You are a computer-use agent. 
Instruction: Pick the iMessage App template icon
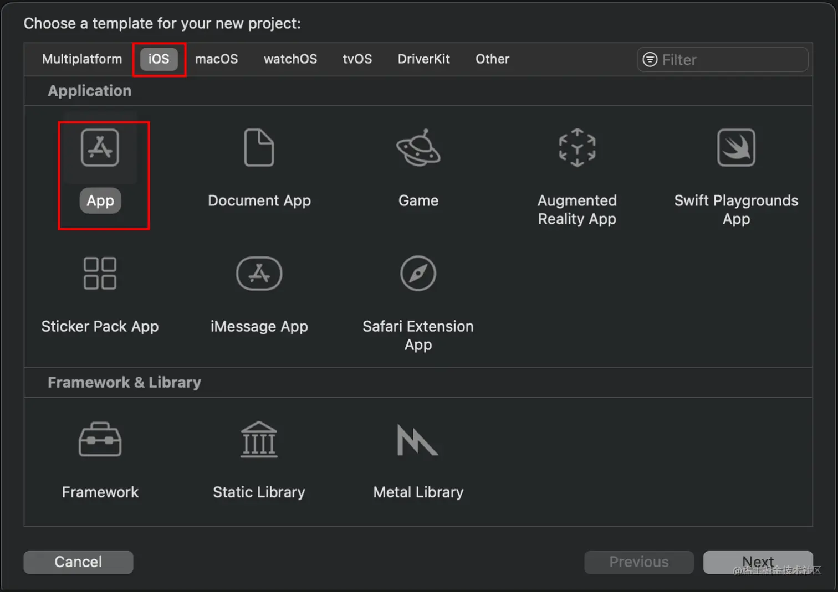(259, 273)
